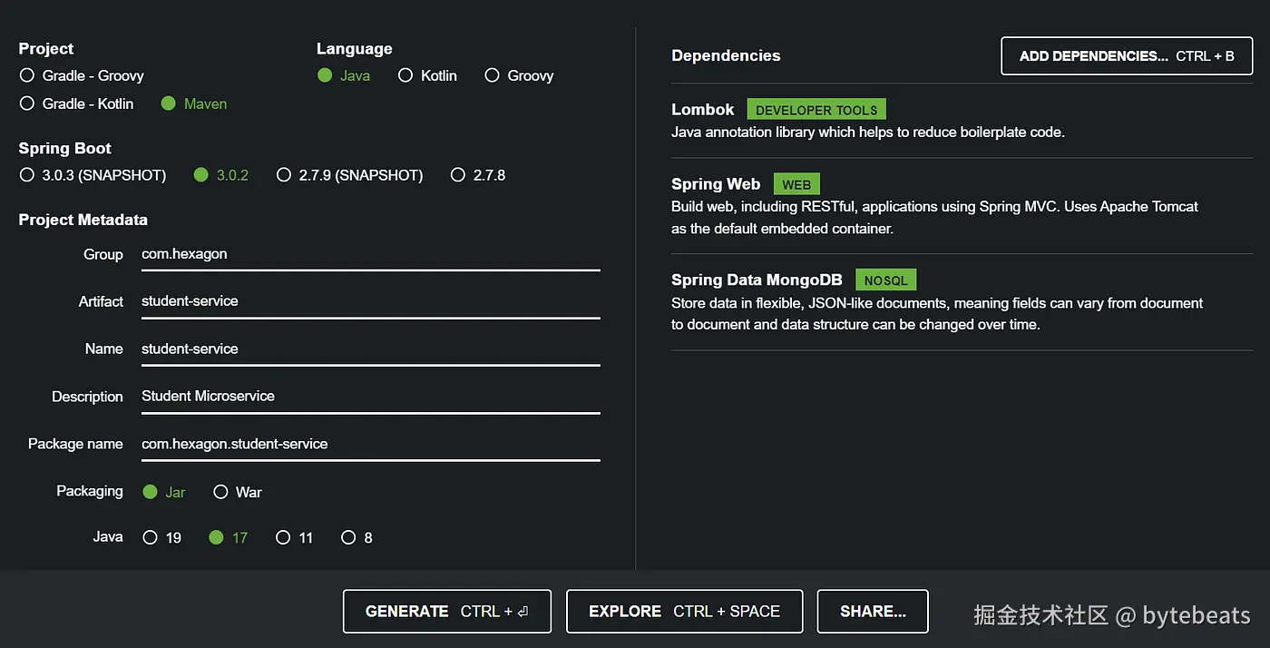Click the Artifact text field
This screenshot has width=1270, height=648.
click(x=370, y=301)
